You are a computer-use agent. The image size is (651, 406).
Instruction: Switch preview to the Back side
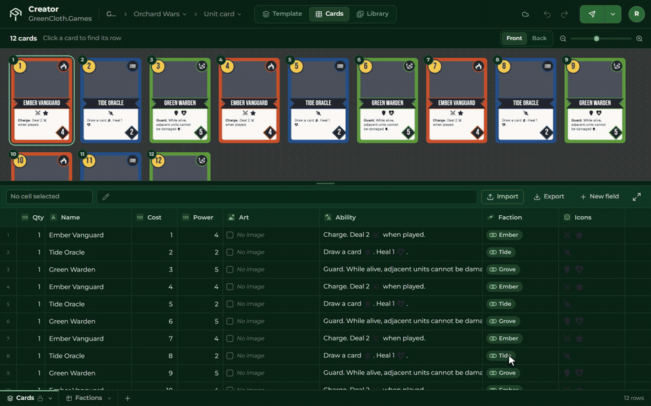(x=539, y=38)
